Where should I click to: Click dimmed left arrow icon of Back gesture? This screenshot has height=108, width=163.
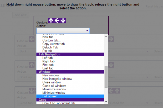pos(32,39)
